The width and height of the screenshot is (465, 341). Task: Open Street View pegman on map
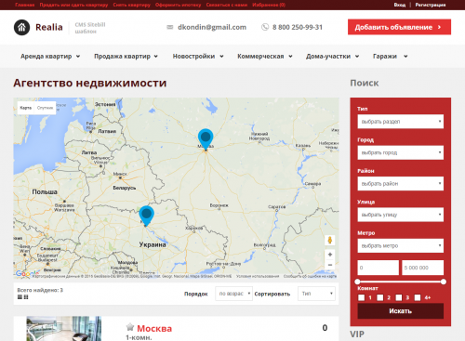[330, 240]
